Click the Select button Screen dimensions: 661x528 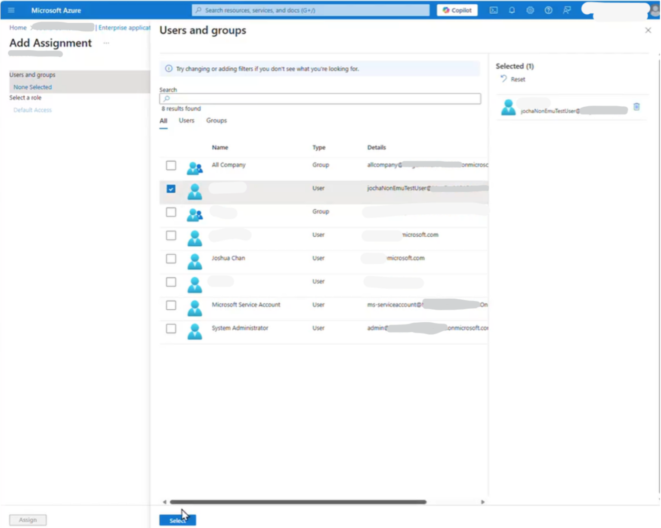[x=177, y=519]
